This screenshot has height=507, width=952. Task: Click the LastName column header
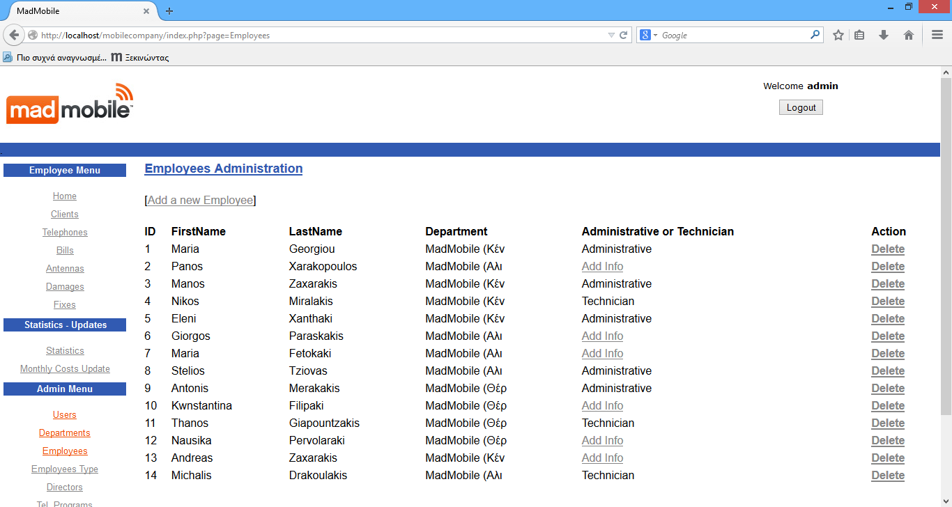[x=316, y=232]
